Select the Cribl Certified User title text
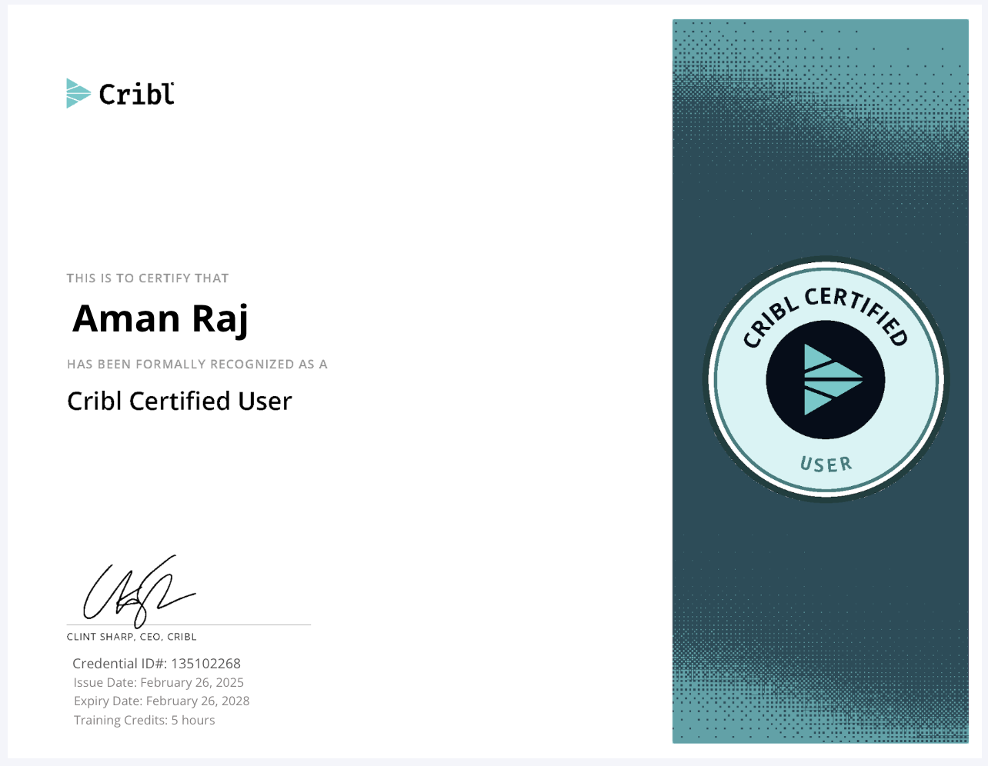 pyautogui.click(x=179, y=401)
